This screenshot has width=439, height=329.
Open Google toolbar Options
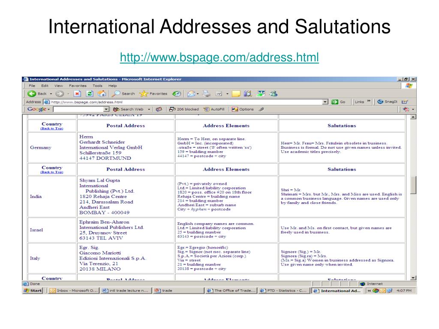(243, 109)
